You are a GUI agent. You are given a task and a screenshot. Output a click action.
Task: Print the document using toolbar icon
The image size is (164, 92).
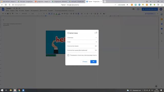pos(8,14)
